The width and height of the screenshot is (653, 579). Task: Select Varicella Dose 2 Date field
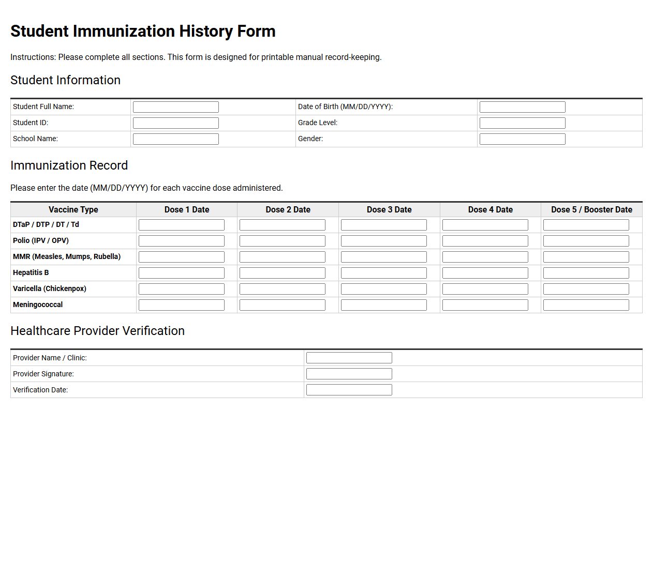point(283,289)
